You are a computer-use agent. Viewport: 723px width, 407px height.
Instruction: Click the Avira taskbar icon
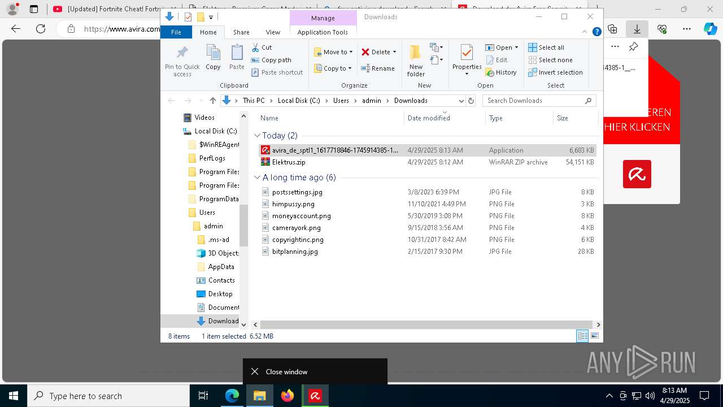(x=315, y=396)
